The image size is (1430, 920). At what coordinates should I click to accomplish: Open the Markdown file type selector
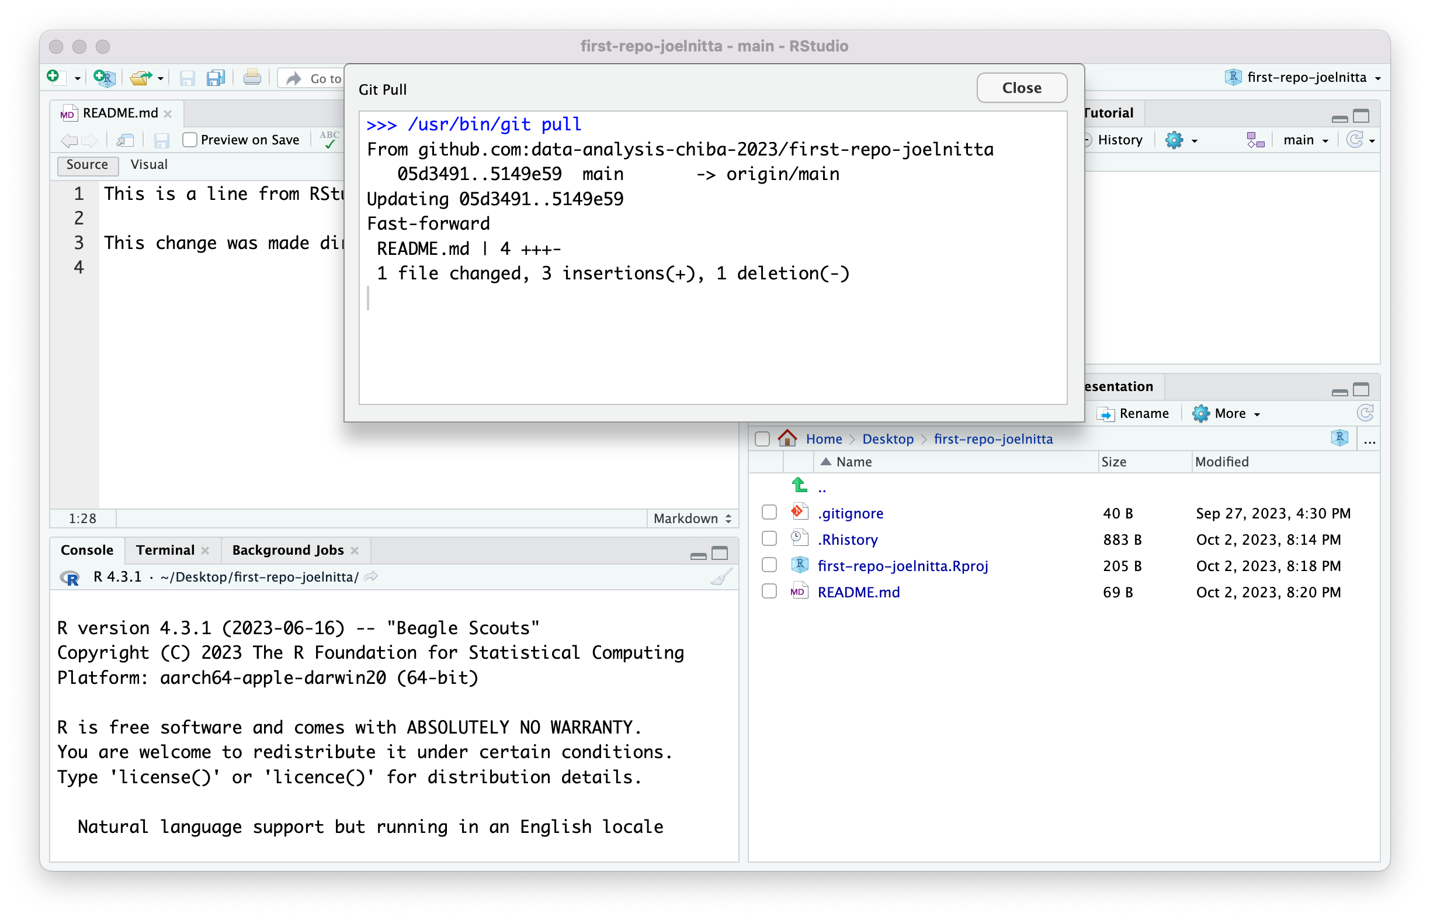(x=692, y=518)
